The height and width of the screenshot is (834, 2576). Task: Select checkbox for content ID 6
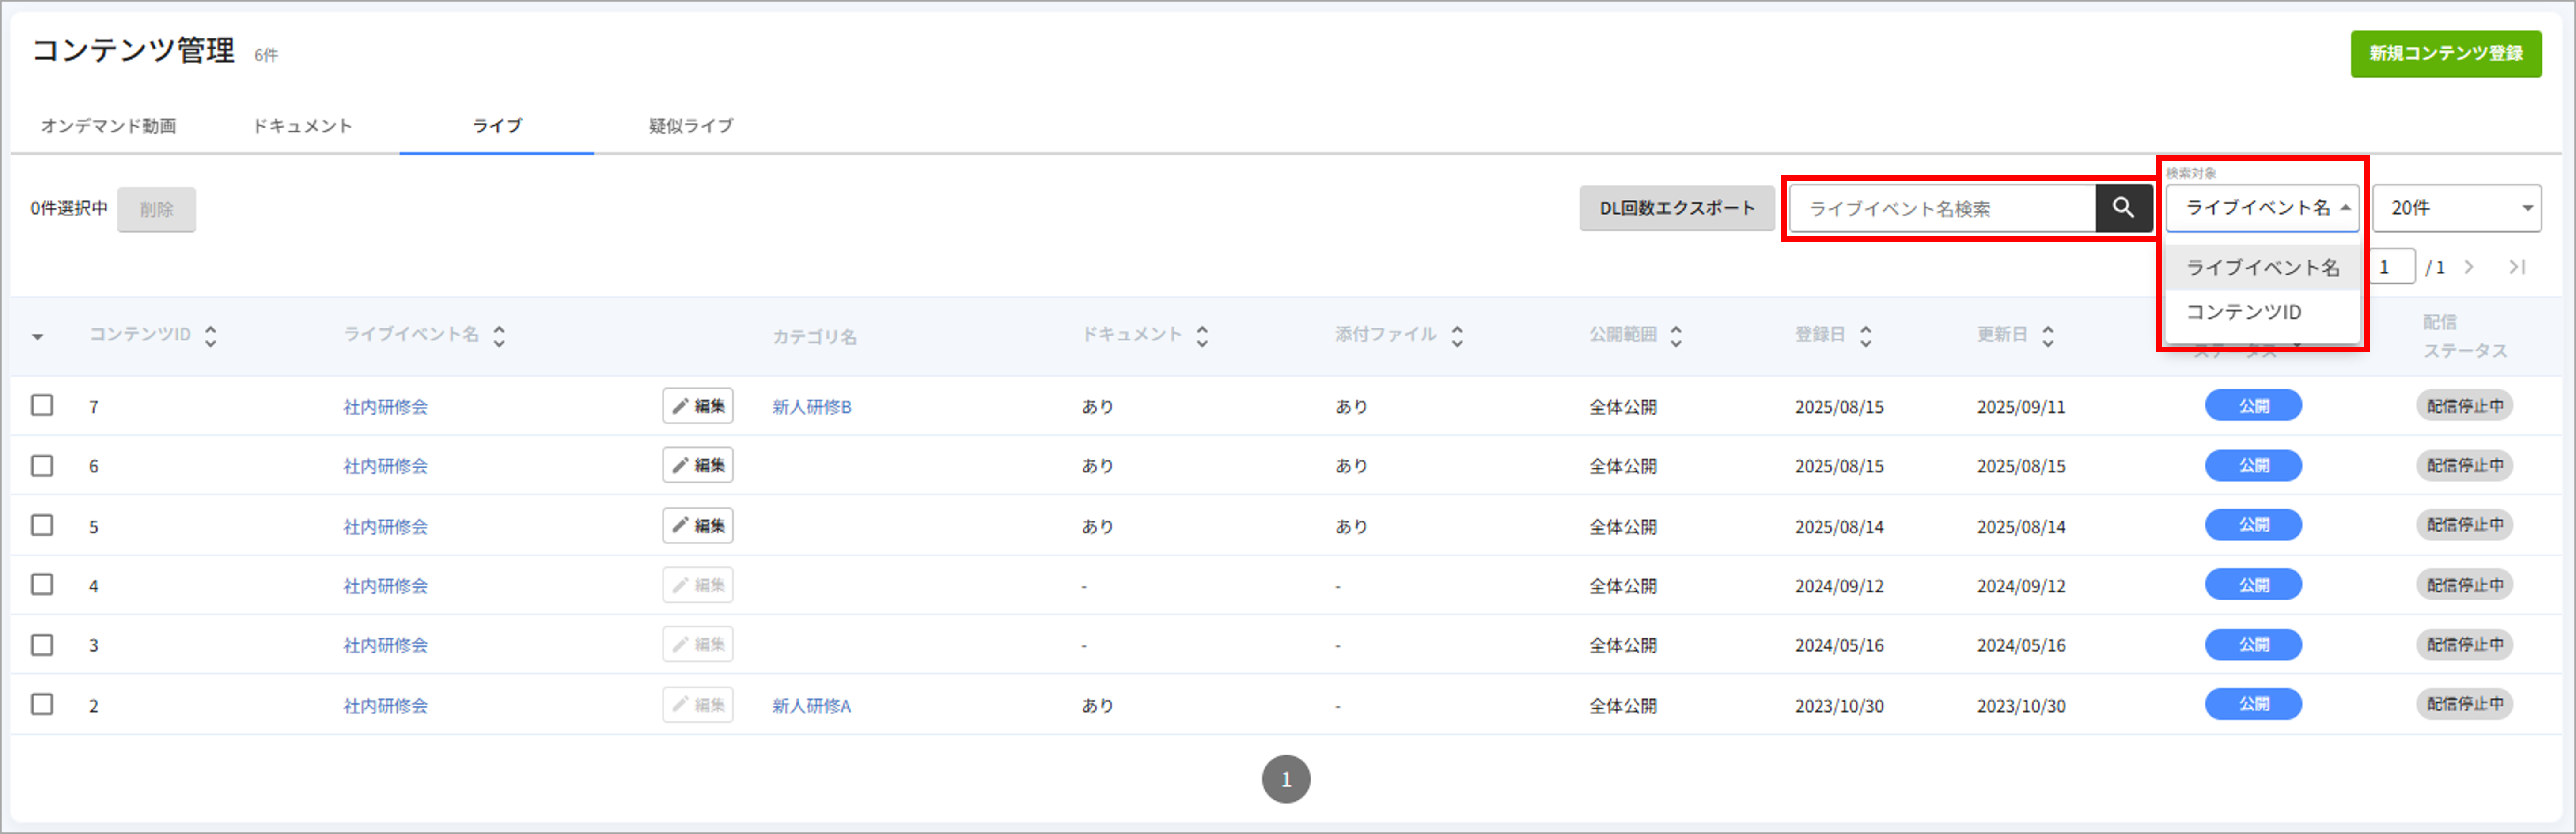click(42, 465)
